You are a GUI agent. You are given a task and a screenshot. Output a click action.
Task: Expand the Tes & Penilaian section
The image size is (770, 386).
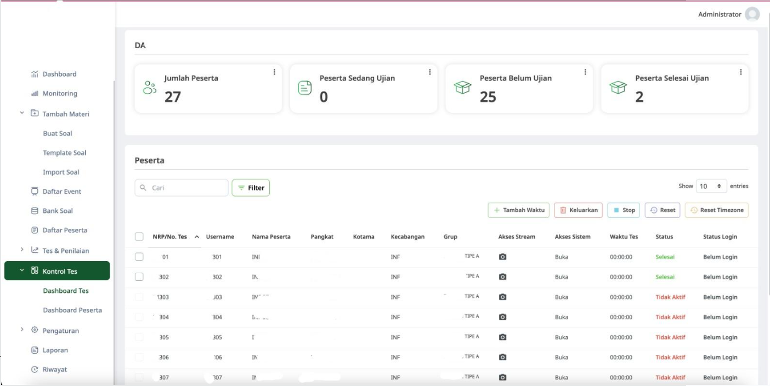click(22, 250)
